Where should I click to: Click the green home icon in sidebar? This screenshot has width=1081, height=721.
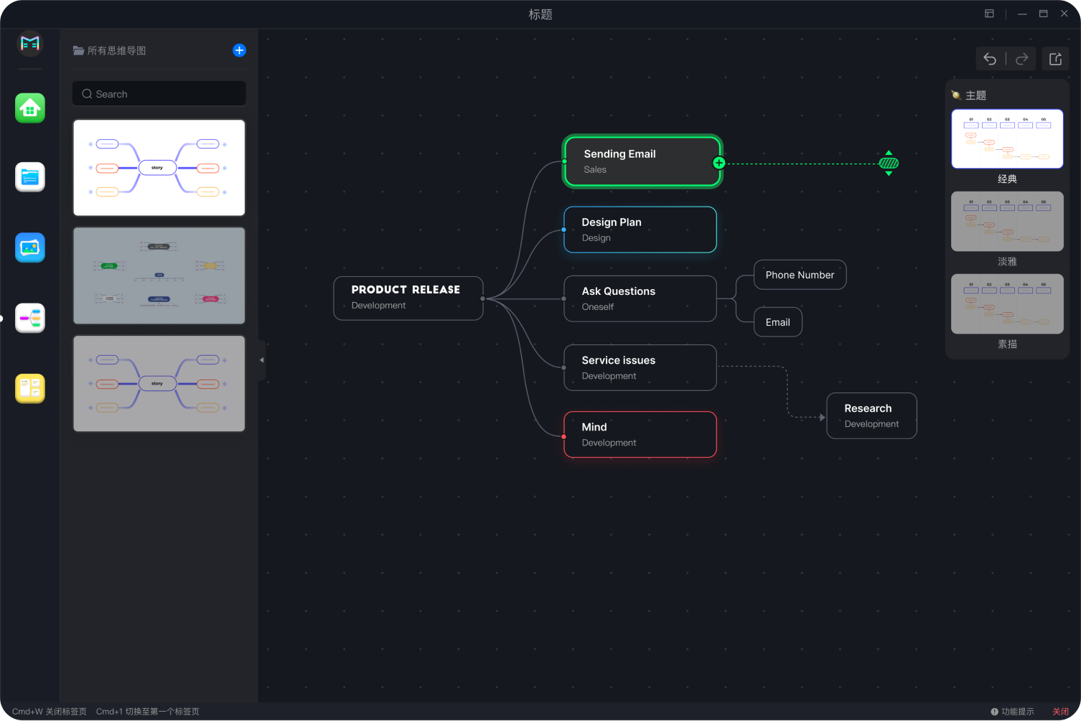click(x=30, y=108)
